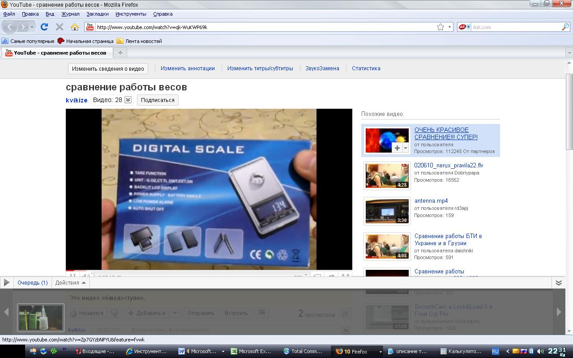Switch to Total Commander in the taskbar
Image resolution: width=573 pixels, height=358 pixels.
[303, 351]
